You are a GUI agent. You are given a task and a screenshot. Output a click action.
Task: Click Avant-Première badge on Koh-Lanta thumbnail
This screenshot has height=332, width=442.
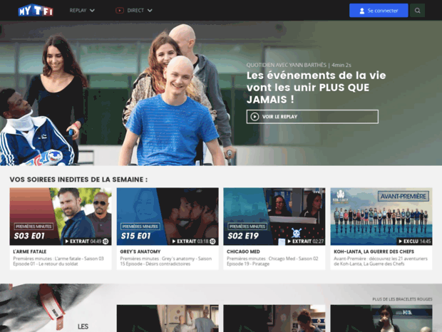coord(403,196)
